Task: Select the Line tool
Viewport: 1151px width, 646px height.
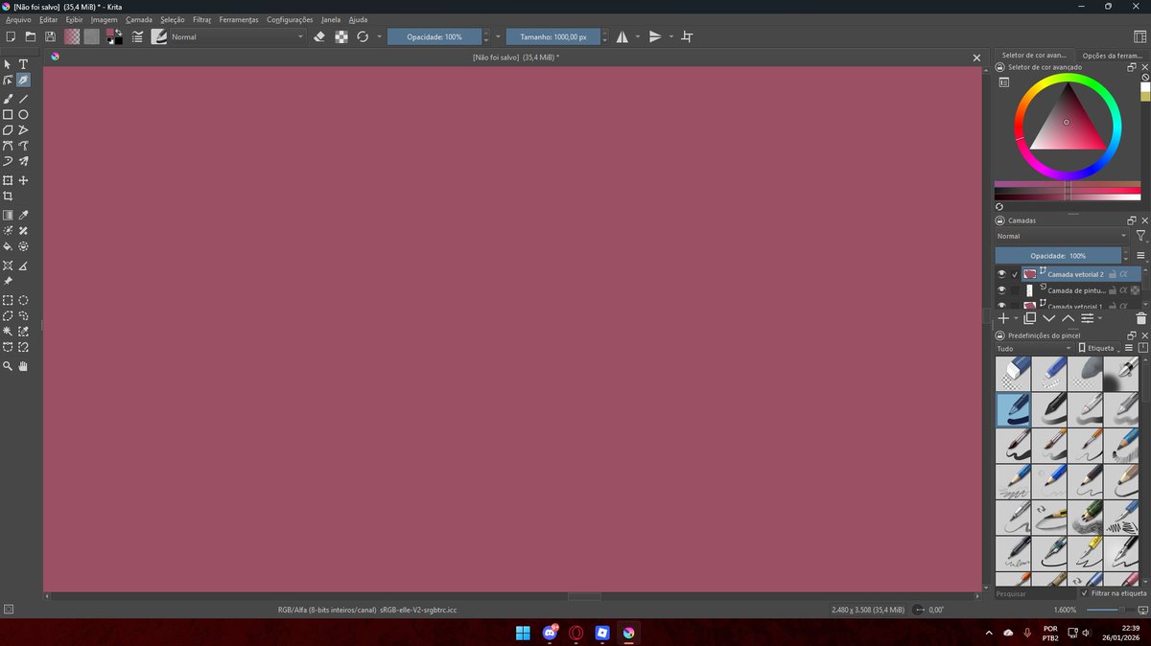Action: coord(23,99)
